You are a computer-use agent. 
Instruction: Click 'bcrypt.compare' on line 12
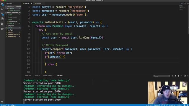52,49
